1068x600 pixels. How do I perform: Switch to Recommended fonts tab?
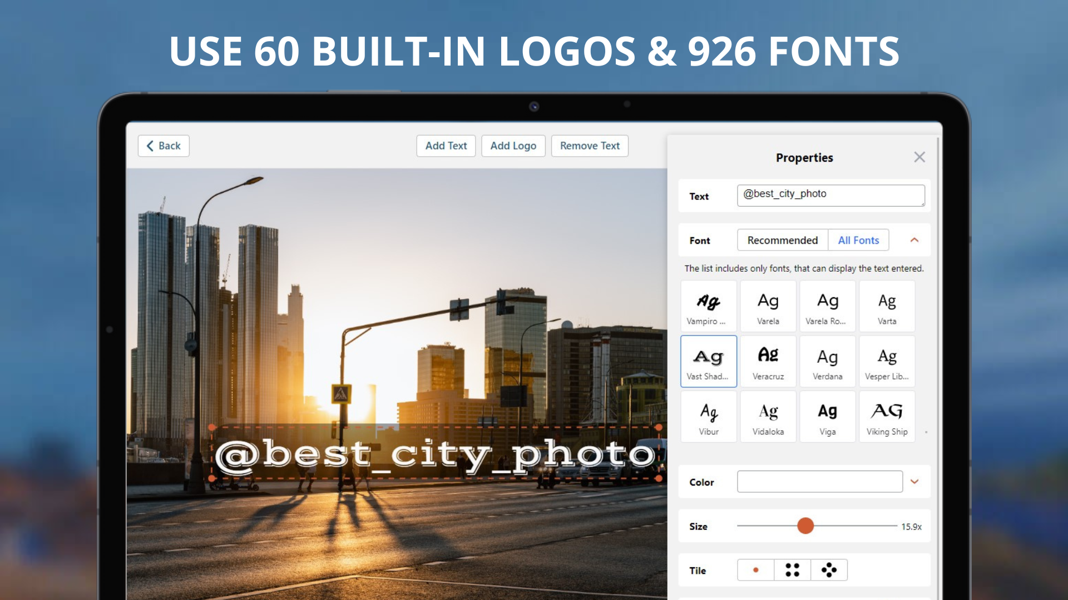pos(783,240)
